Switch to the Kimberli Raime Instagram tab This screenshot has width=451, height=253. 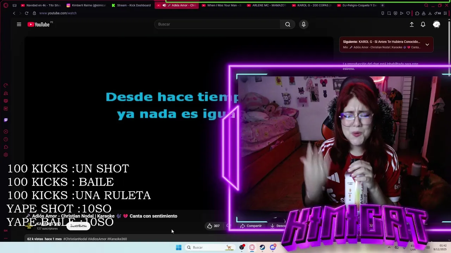(86, 5)
